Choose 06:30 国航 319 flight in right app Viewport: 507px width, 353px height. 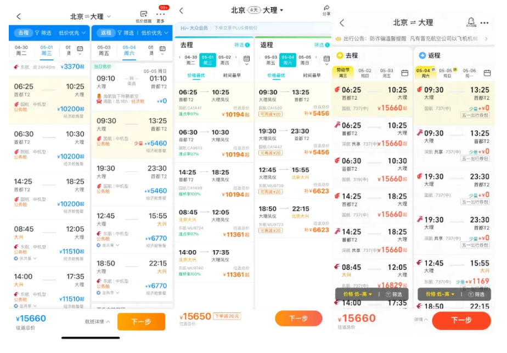coord(372,170)
